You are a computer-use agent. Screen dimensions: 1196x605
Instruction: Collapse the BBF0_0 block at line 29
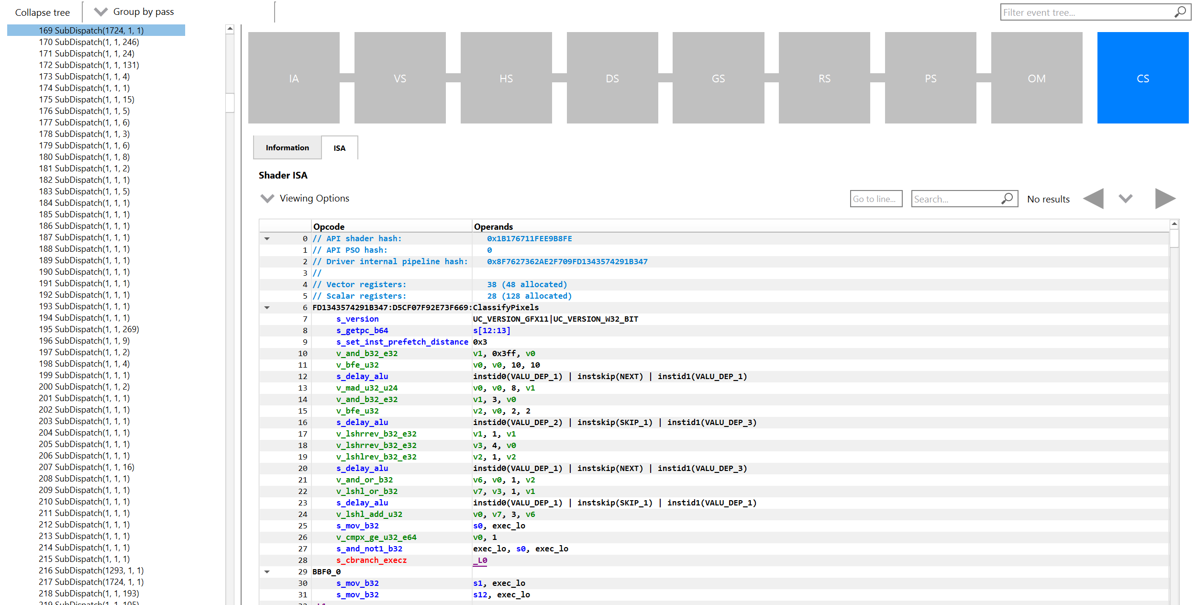pos(267,571)
